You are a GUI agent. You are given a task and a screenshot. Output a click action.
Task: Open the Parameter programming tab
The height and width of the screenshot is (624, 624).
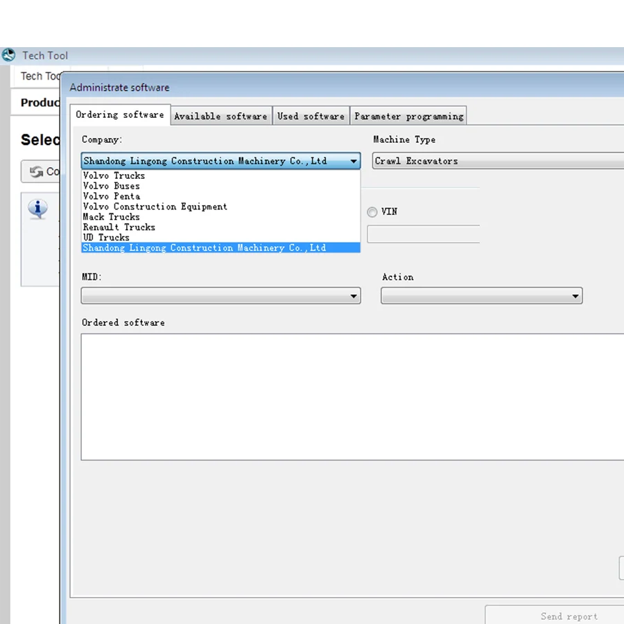point(408,116)
